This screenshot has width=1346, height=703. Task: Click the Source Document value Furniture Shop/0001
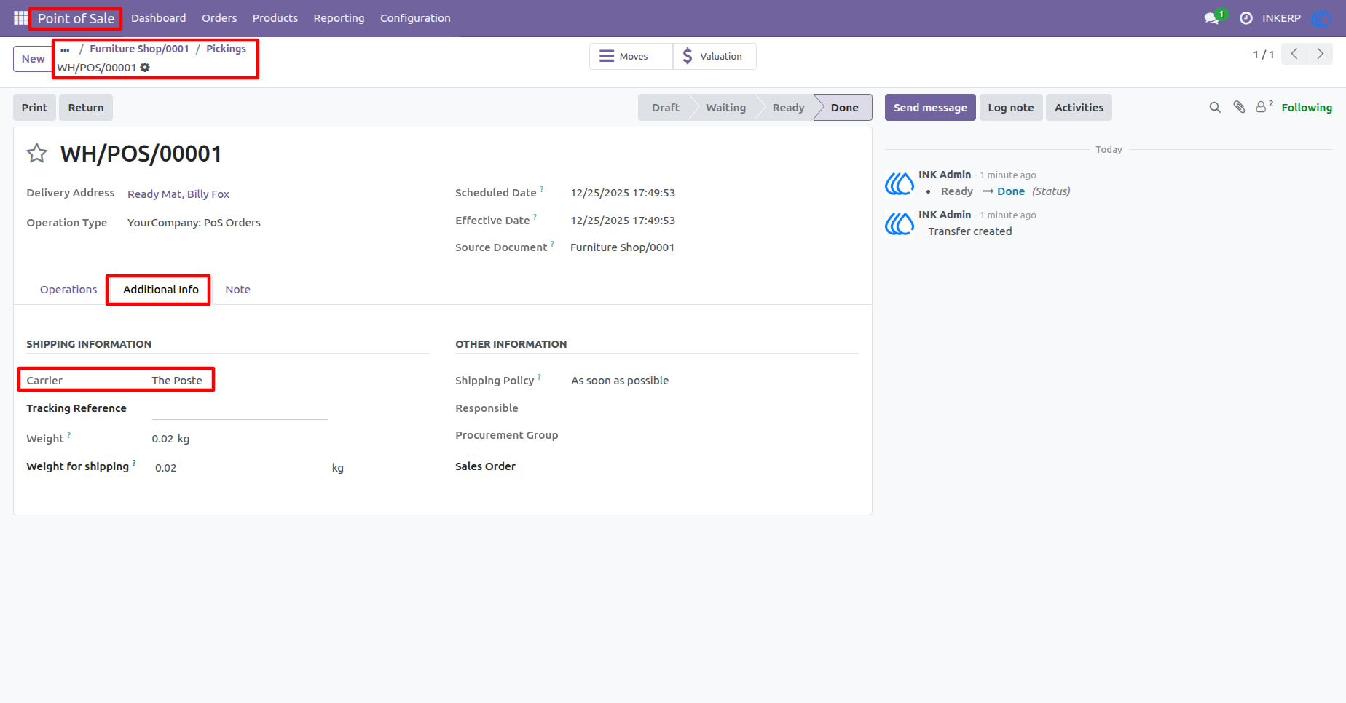tap(622, 247)
